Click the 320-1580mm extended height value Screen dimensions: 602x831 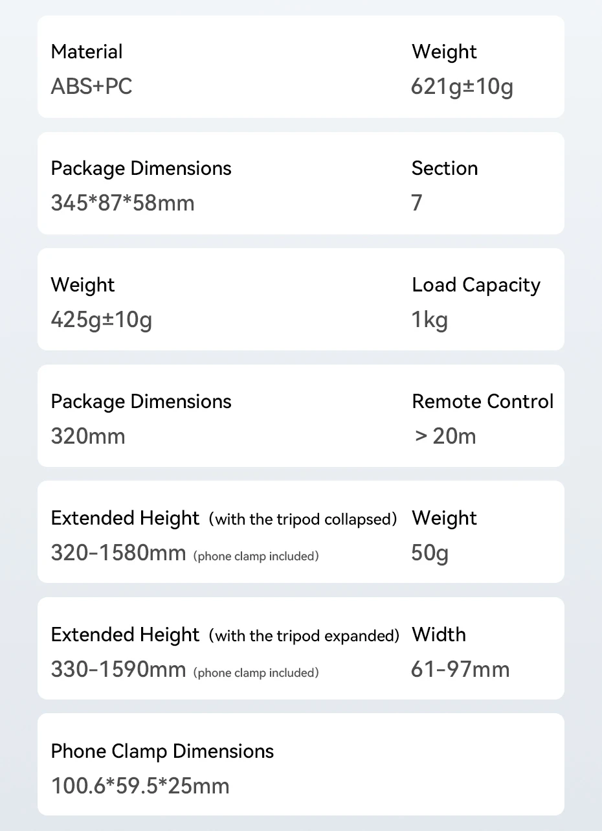tap(118, 552)
